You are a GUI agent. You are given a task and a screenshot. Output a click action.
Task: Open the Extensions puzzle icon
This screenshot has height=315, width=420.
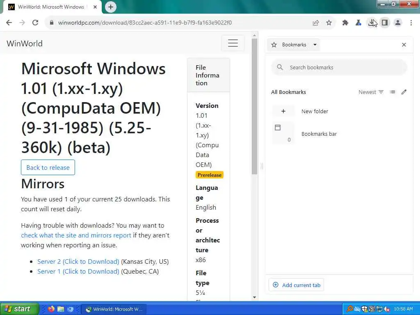(x=345, y=23)
